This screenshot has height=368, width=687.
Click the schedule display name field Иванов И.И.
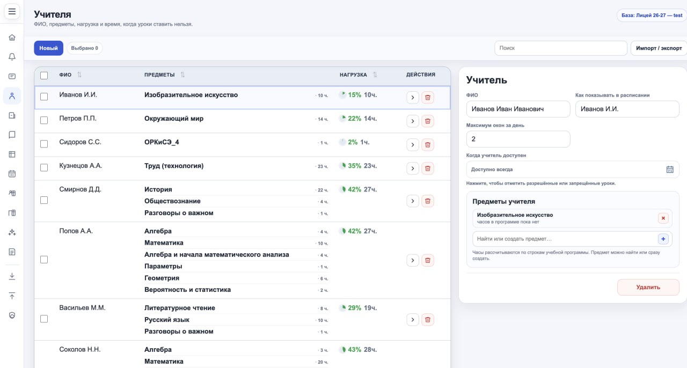pos(627,109)
